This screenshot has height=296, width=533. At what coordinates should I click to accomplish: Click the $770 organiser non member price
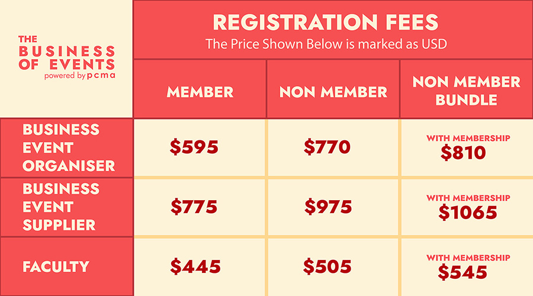327,147
